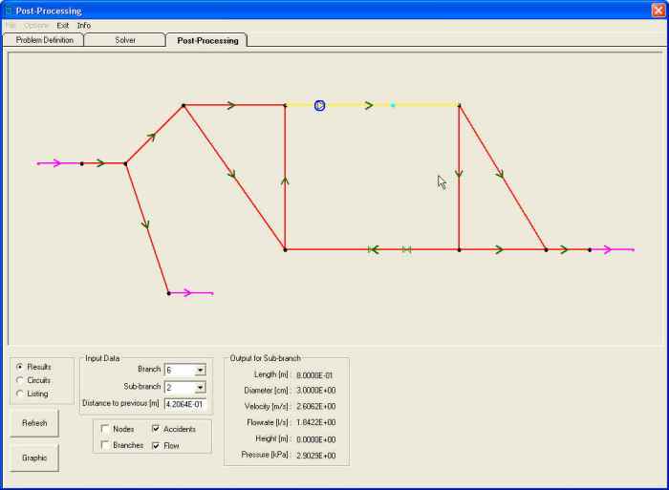Tick the Branches checkbox

(105, 445)
